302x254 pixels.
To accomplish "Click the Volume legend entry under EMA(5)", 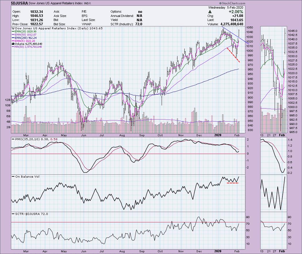I will click(x=27, y=44).
